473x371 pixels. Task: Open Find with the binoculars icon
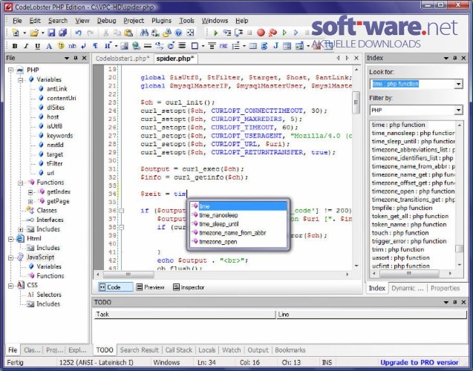point(144,33)
